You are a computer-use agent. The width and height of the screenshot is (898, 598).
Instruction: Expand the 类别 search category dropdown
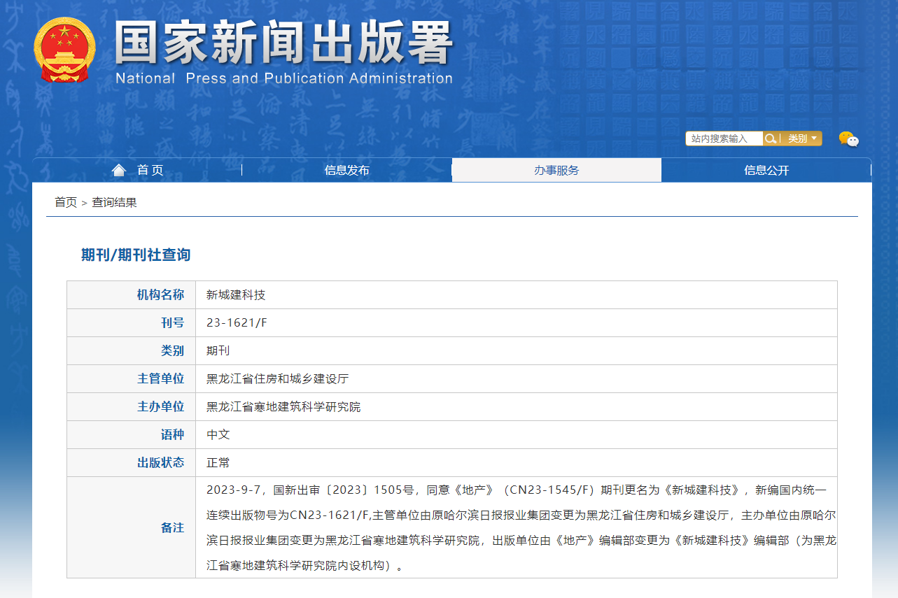click(802, 138)
